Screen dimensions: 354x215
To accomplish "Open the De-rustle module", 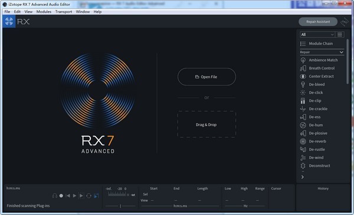I will pos(312,149).
